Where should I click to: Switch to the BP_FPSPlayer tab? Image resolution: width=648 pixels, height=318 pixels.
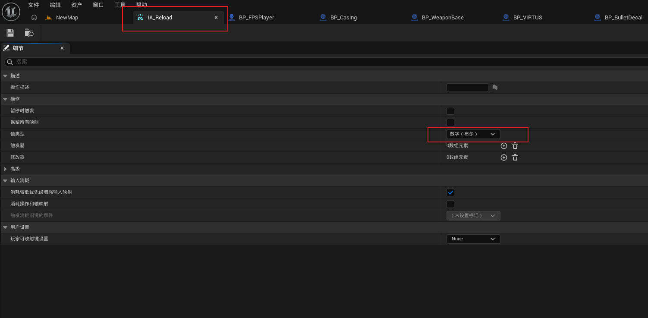click(256, 18)
